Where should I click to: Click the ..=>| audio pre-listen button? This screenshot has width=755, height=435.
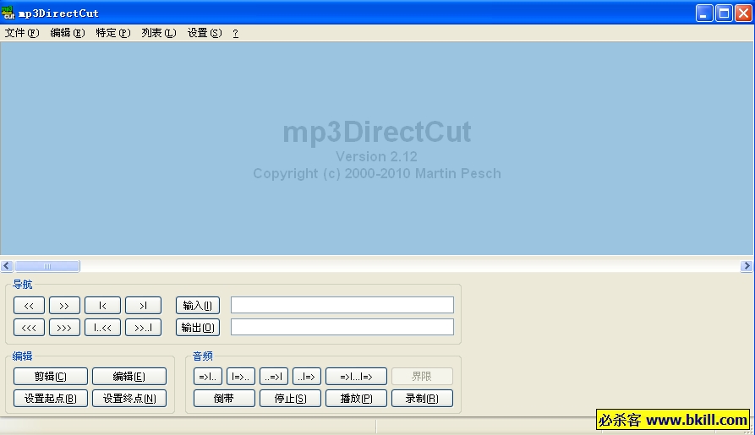[274, 376]
